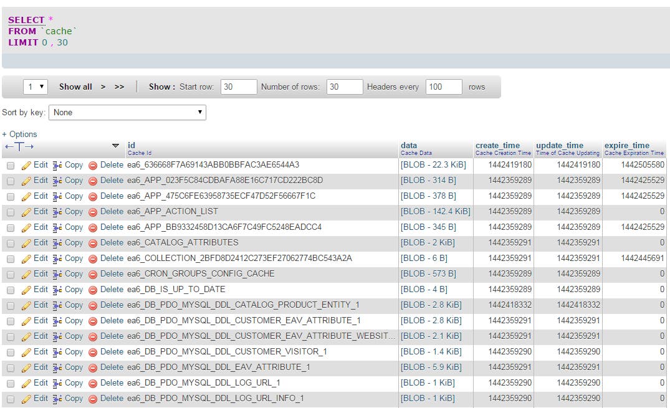Select the ea6_CATALOG_ATTRIBUTES row checkbox
Screen dimensions: 670x408
11,243
